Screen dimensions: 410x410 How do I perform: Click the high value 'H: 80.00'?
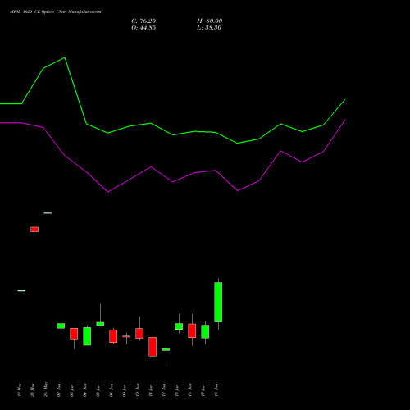tap(209, 21)
